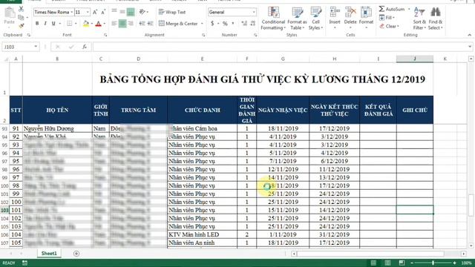Viewport: 475px width, 267px height.
Task: Click the Insert Function fx icon
Action: (x=85, y=47)
